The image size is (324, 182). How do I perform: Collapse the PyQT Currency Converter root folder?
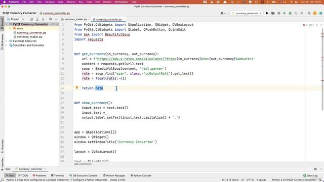pos(6,24)
